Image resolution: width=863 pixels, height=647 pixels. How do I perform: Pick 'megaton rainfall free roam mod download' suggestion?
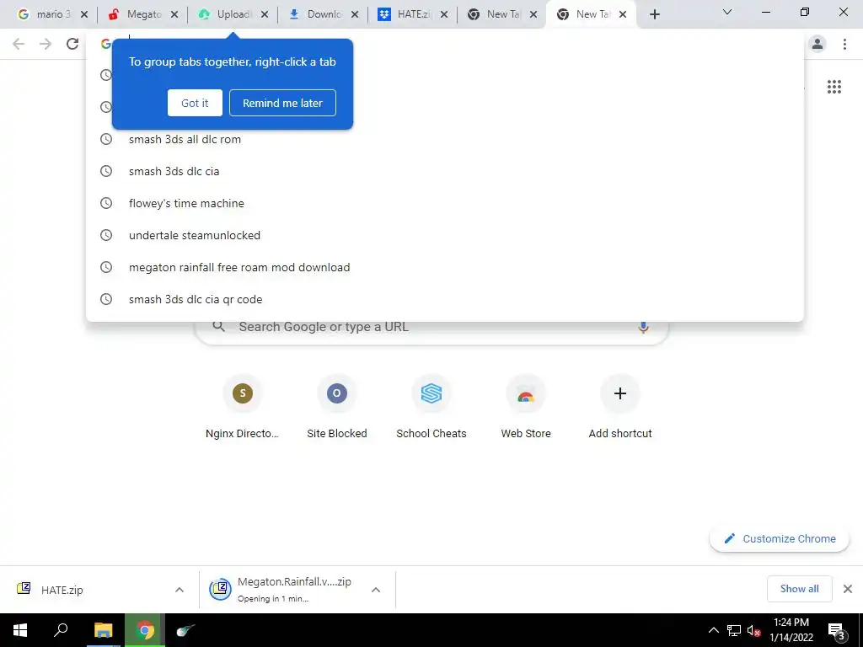click(x=444, y=267)
